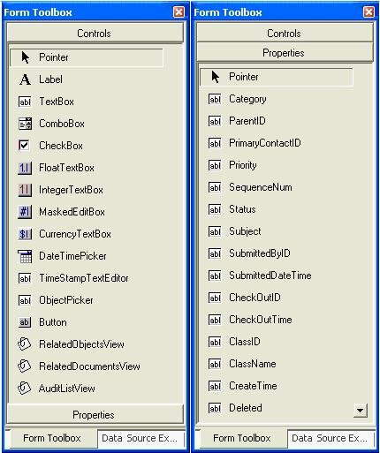Pick the ComboBox control icon
380x453 pixels.
(x=25, y=124)
